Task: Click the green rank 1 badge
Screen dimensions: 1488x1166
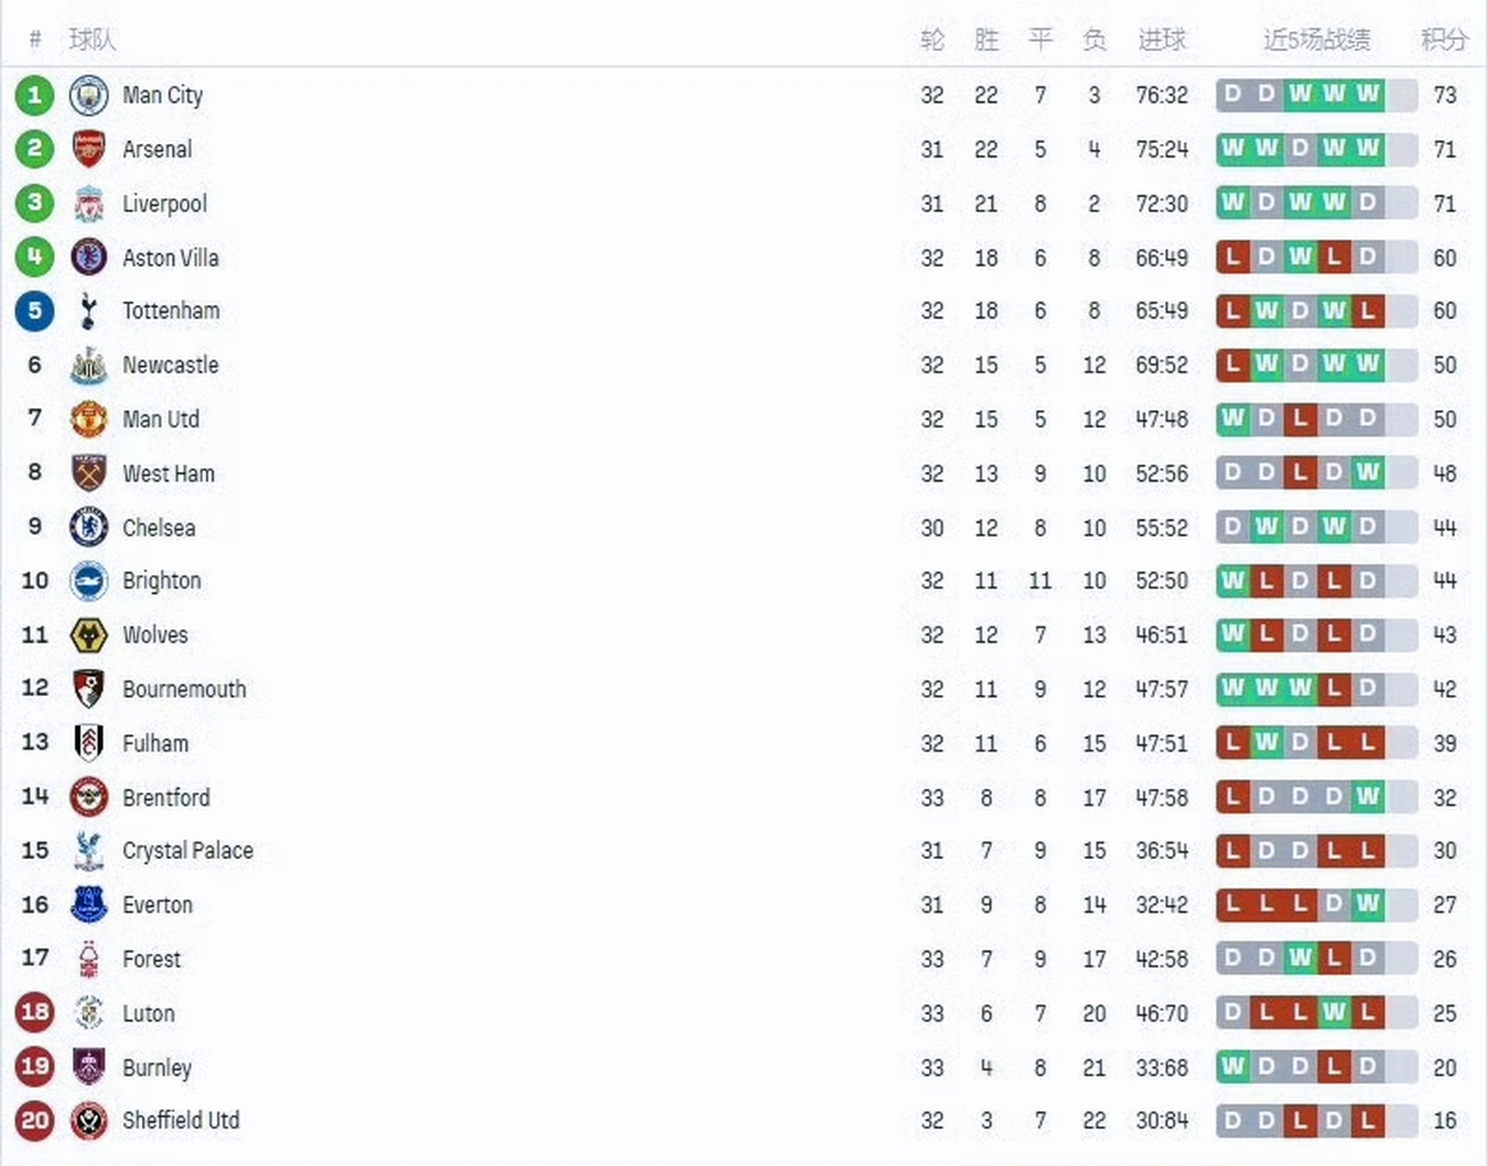Action: pos(35,95)
